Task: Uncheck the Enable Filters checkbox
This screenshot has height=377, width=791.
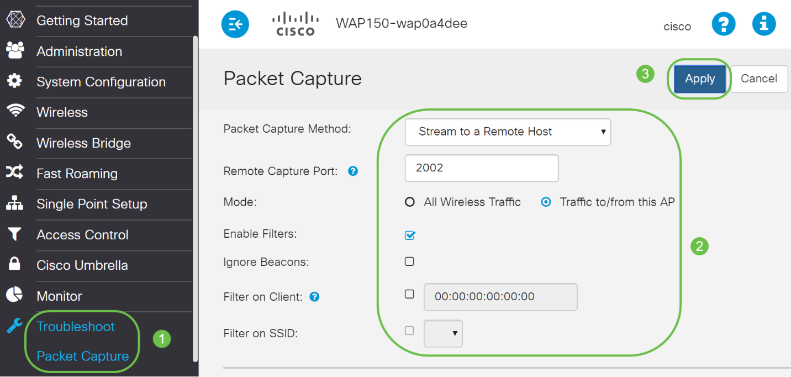Action: point(410,235)
